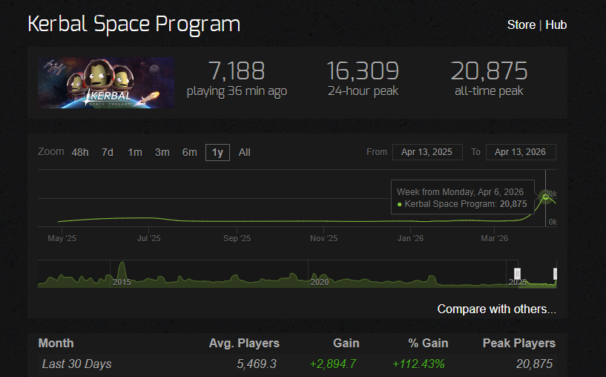606x377 pixels.
Task: Click the Nov '25 axis label
Action: 324,238
